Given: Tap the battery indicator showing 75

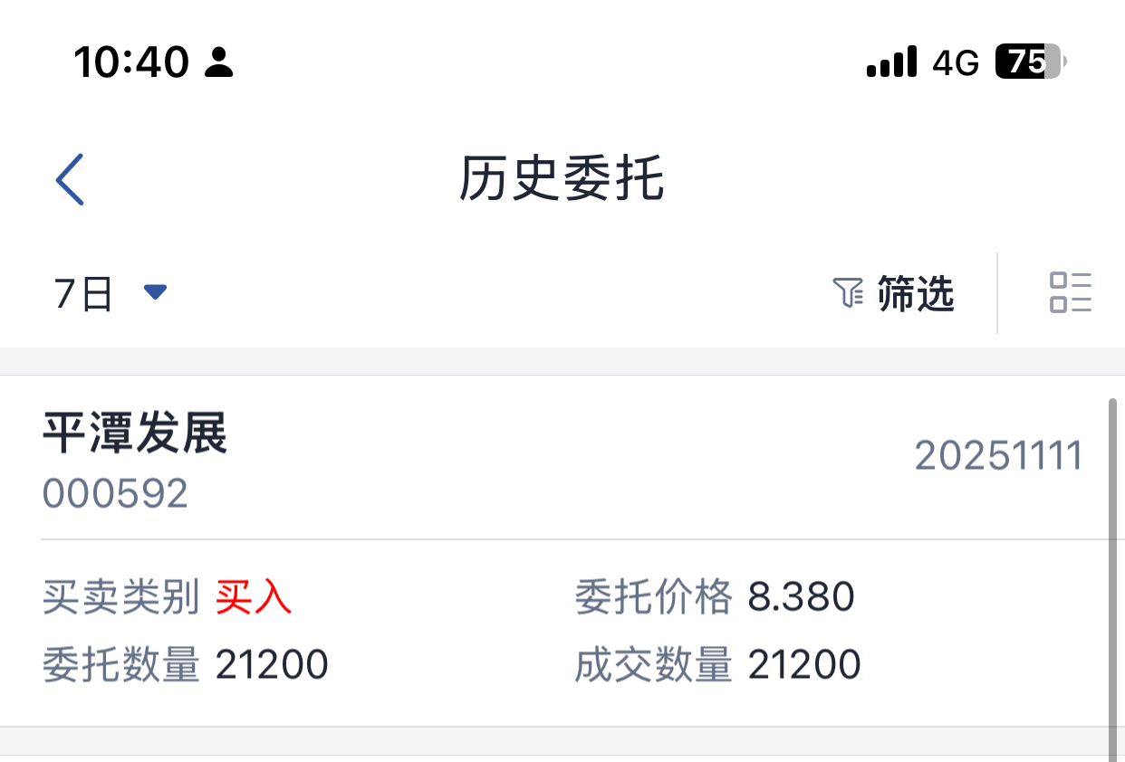Looking at the screenshot, I should pyautogui.click(x=1031, y=62).
